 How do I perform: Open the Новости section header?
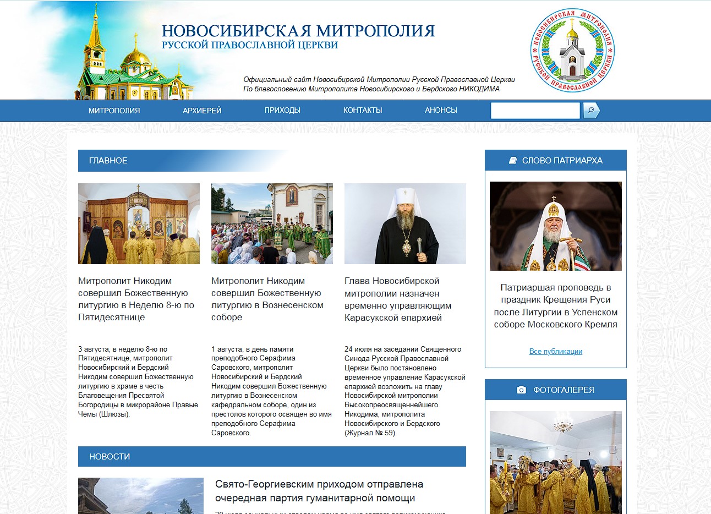pyautogui.click(x=272, y=457)
